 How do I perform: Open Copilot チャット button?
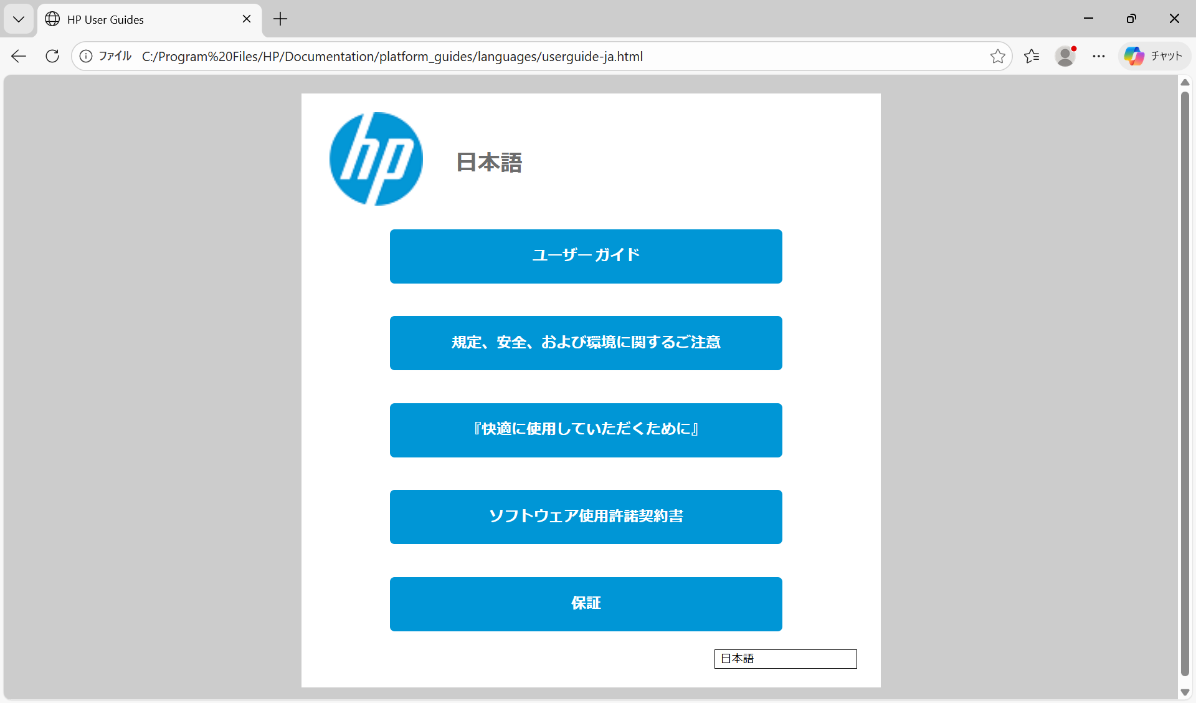[1154, 56]
